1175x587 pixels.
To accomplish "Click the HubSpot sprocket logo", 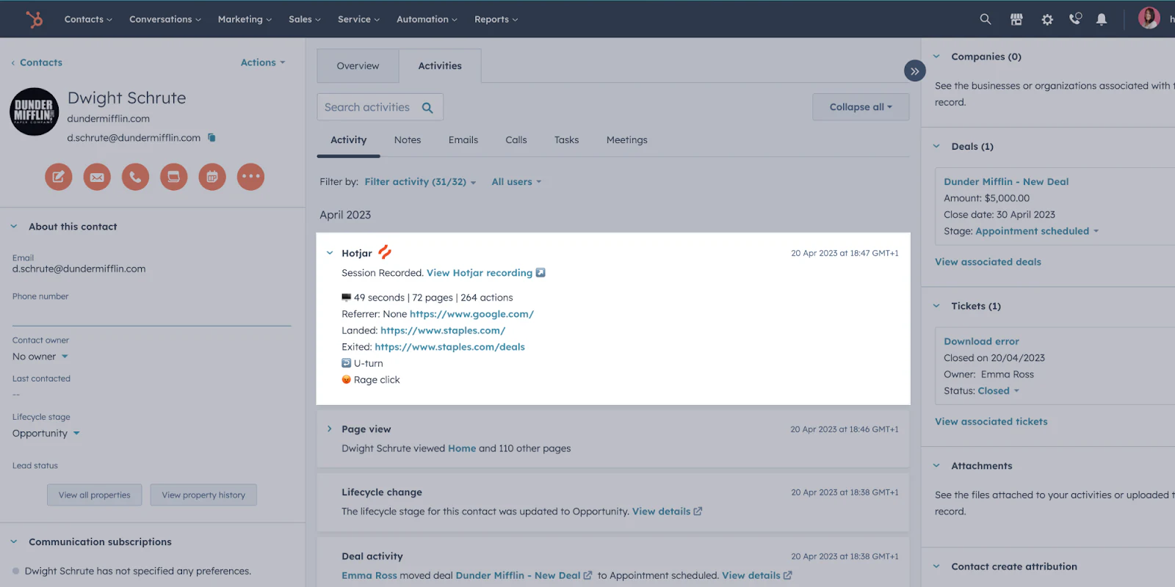I will [34, 19].
